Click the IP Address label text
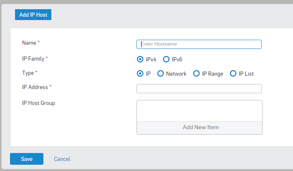Image resolution: width=293 pixels, height=171 pixels. pos(35,87)
